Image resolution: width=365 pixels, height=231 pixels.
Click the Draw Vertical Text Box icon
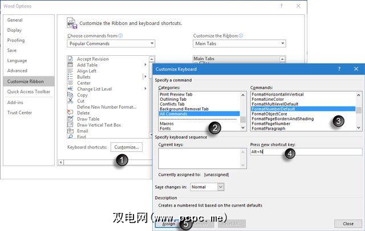(x=70, y=125)
